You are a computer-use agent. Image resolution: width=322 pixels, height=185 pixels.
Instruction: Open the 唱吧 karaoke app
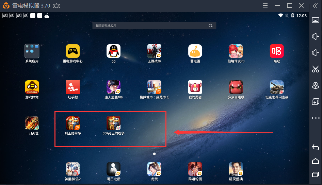(277, 51)
